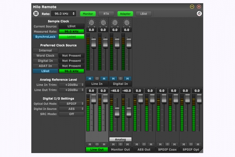This screenshot has height=157, width=235.
Task: Switch to the LSlot tab
Action: (144, 13)
